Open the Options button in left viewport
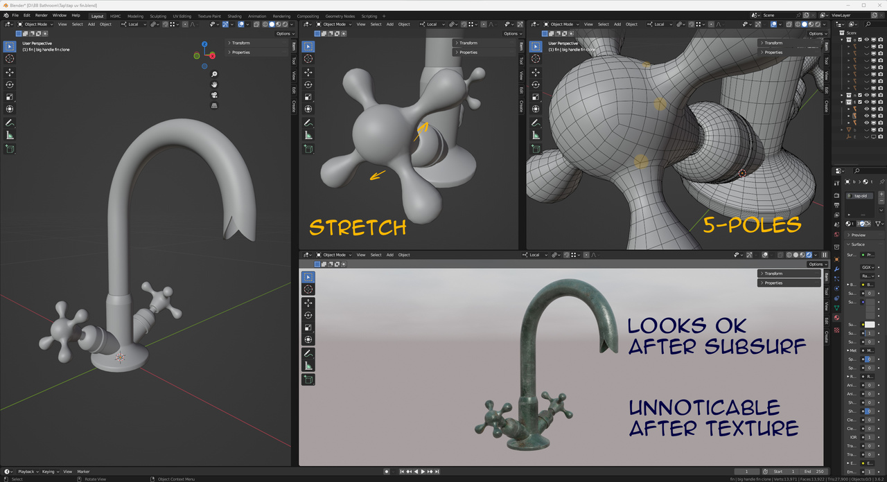The image size is (887, 482). coord(284,33)
